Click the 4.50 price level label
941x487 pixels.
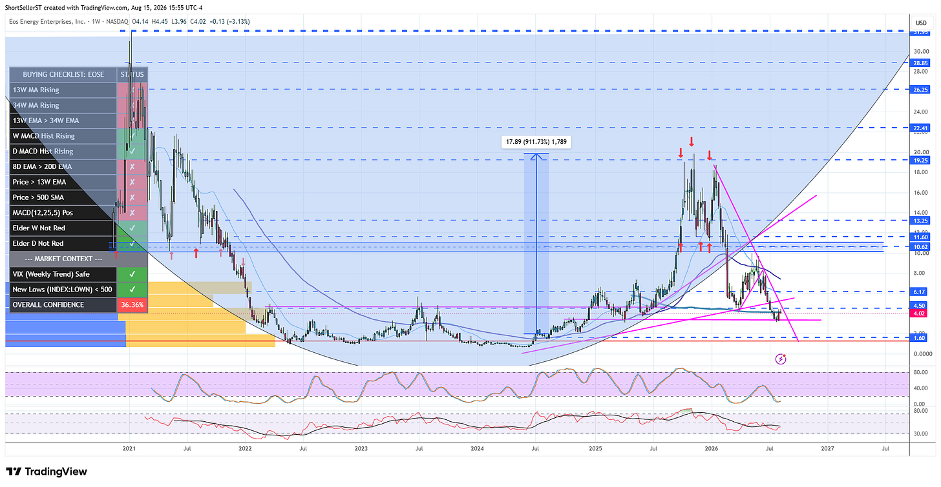coord(920,306)
